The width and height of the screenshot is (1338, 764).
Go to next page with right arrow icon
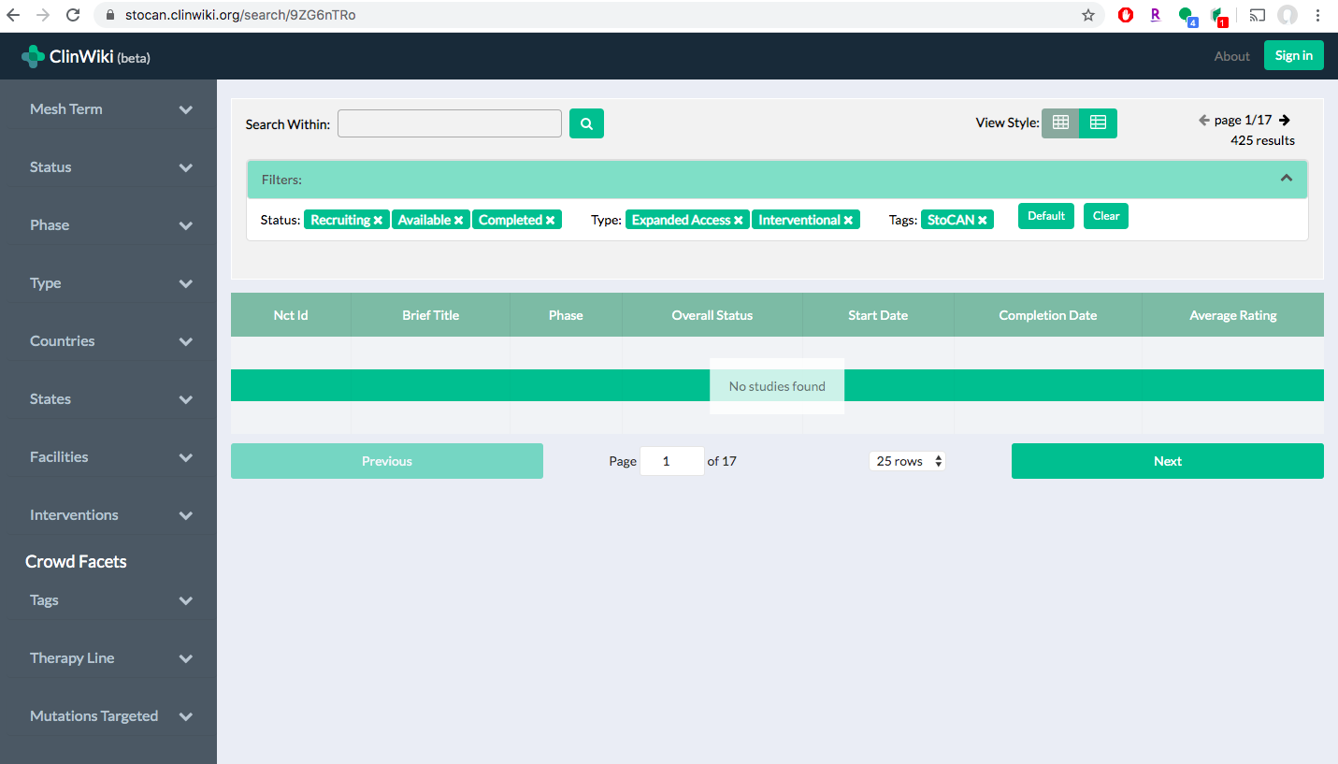[x=1285, y=120]
